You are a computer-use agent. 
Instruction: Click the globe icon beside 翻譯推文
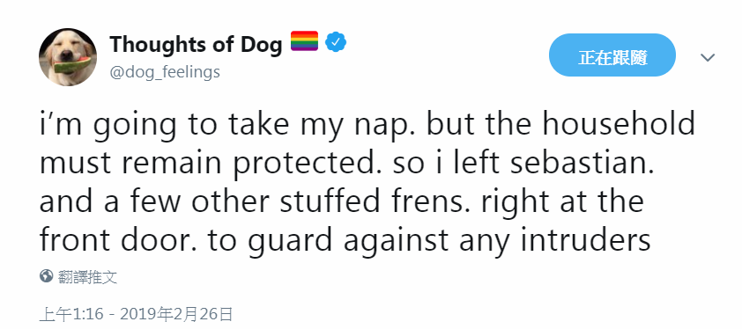pyautogui.click(x=46, y=275)
